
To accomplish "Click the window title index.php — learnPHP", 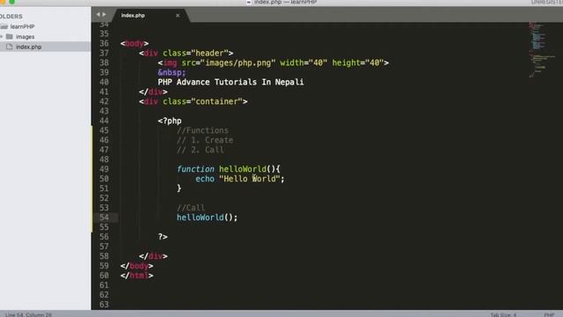I will (x=285, y=2).
